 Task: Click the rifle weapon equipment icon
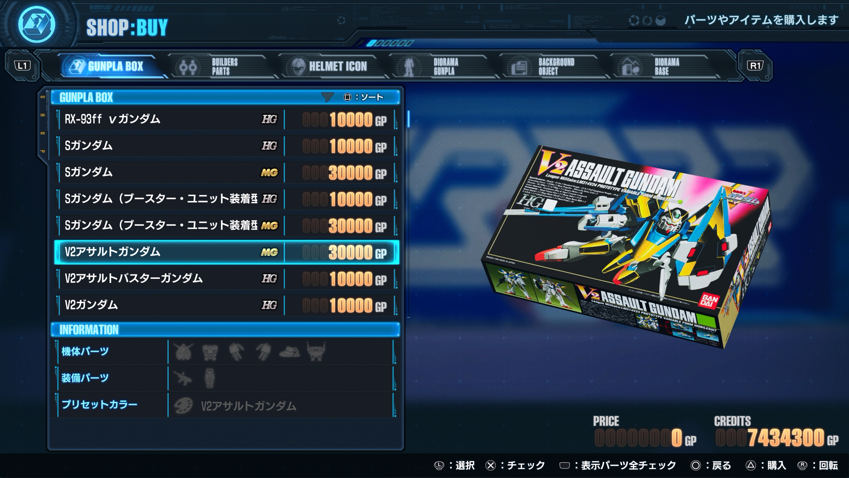point(183,378)
